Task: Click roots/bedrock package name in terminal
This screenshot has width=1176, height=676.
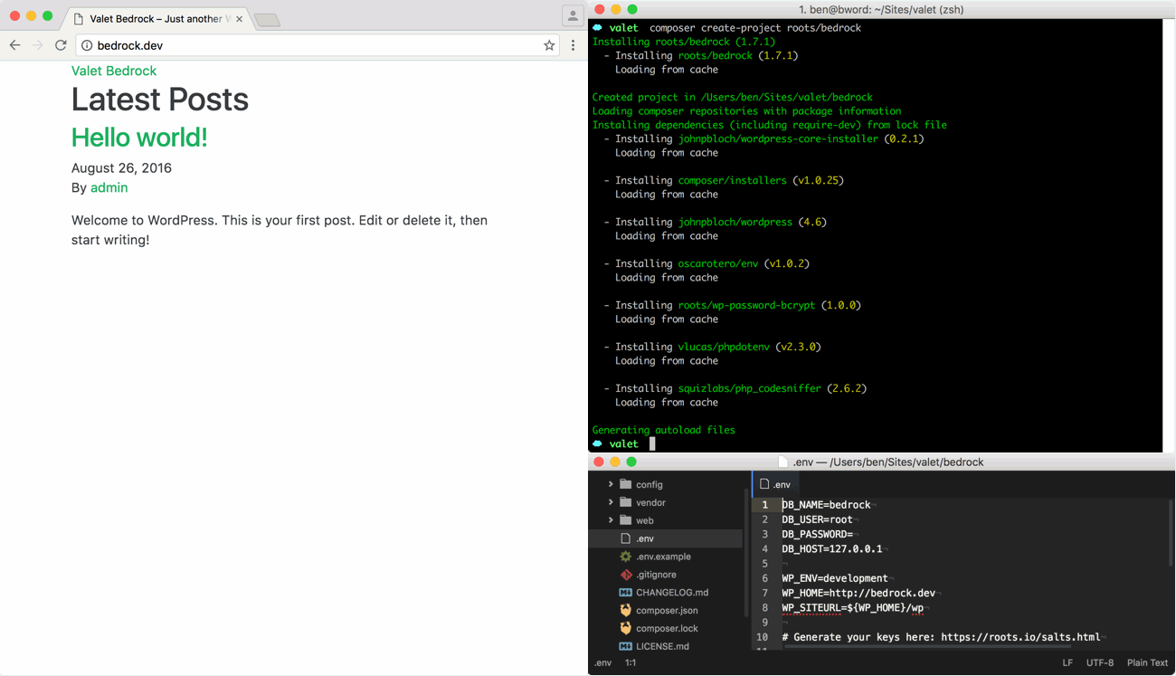Action: (x=715, y=55)
